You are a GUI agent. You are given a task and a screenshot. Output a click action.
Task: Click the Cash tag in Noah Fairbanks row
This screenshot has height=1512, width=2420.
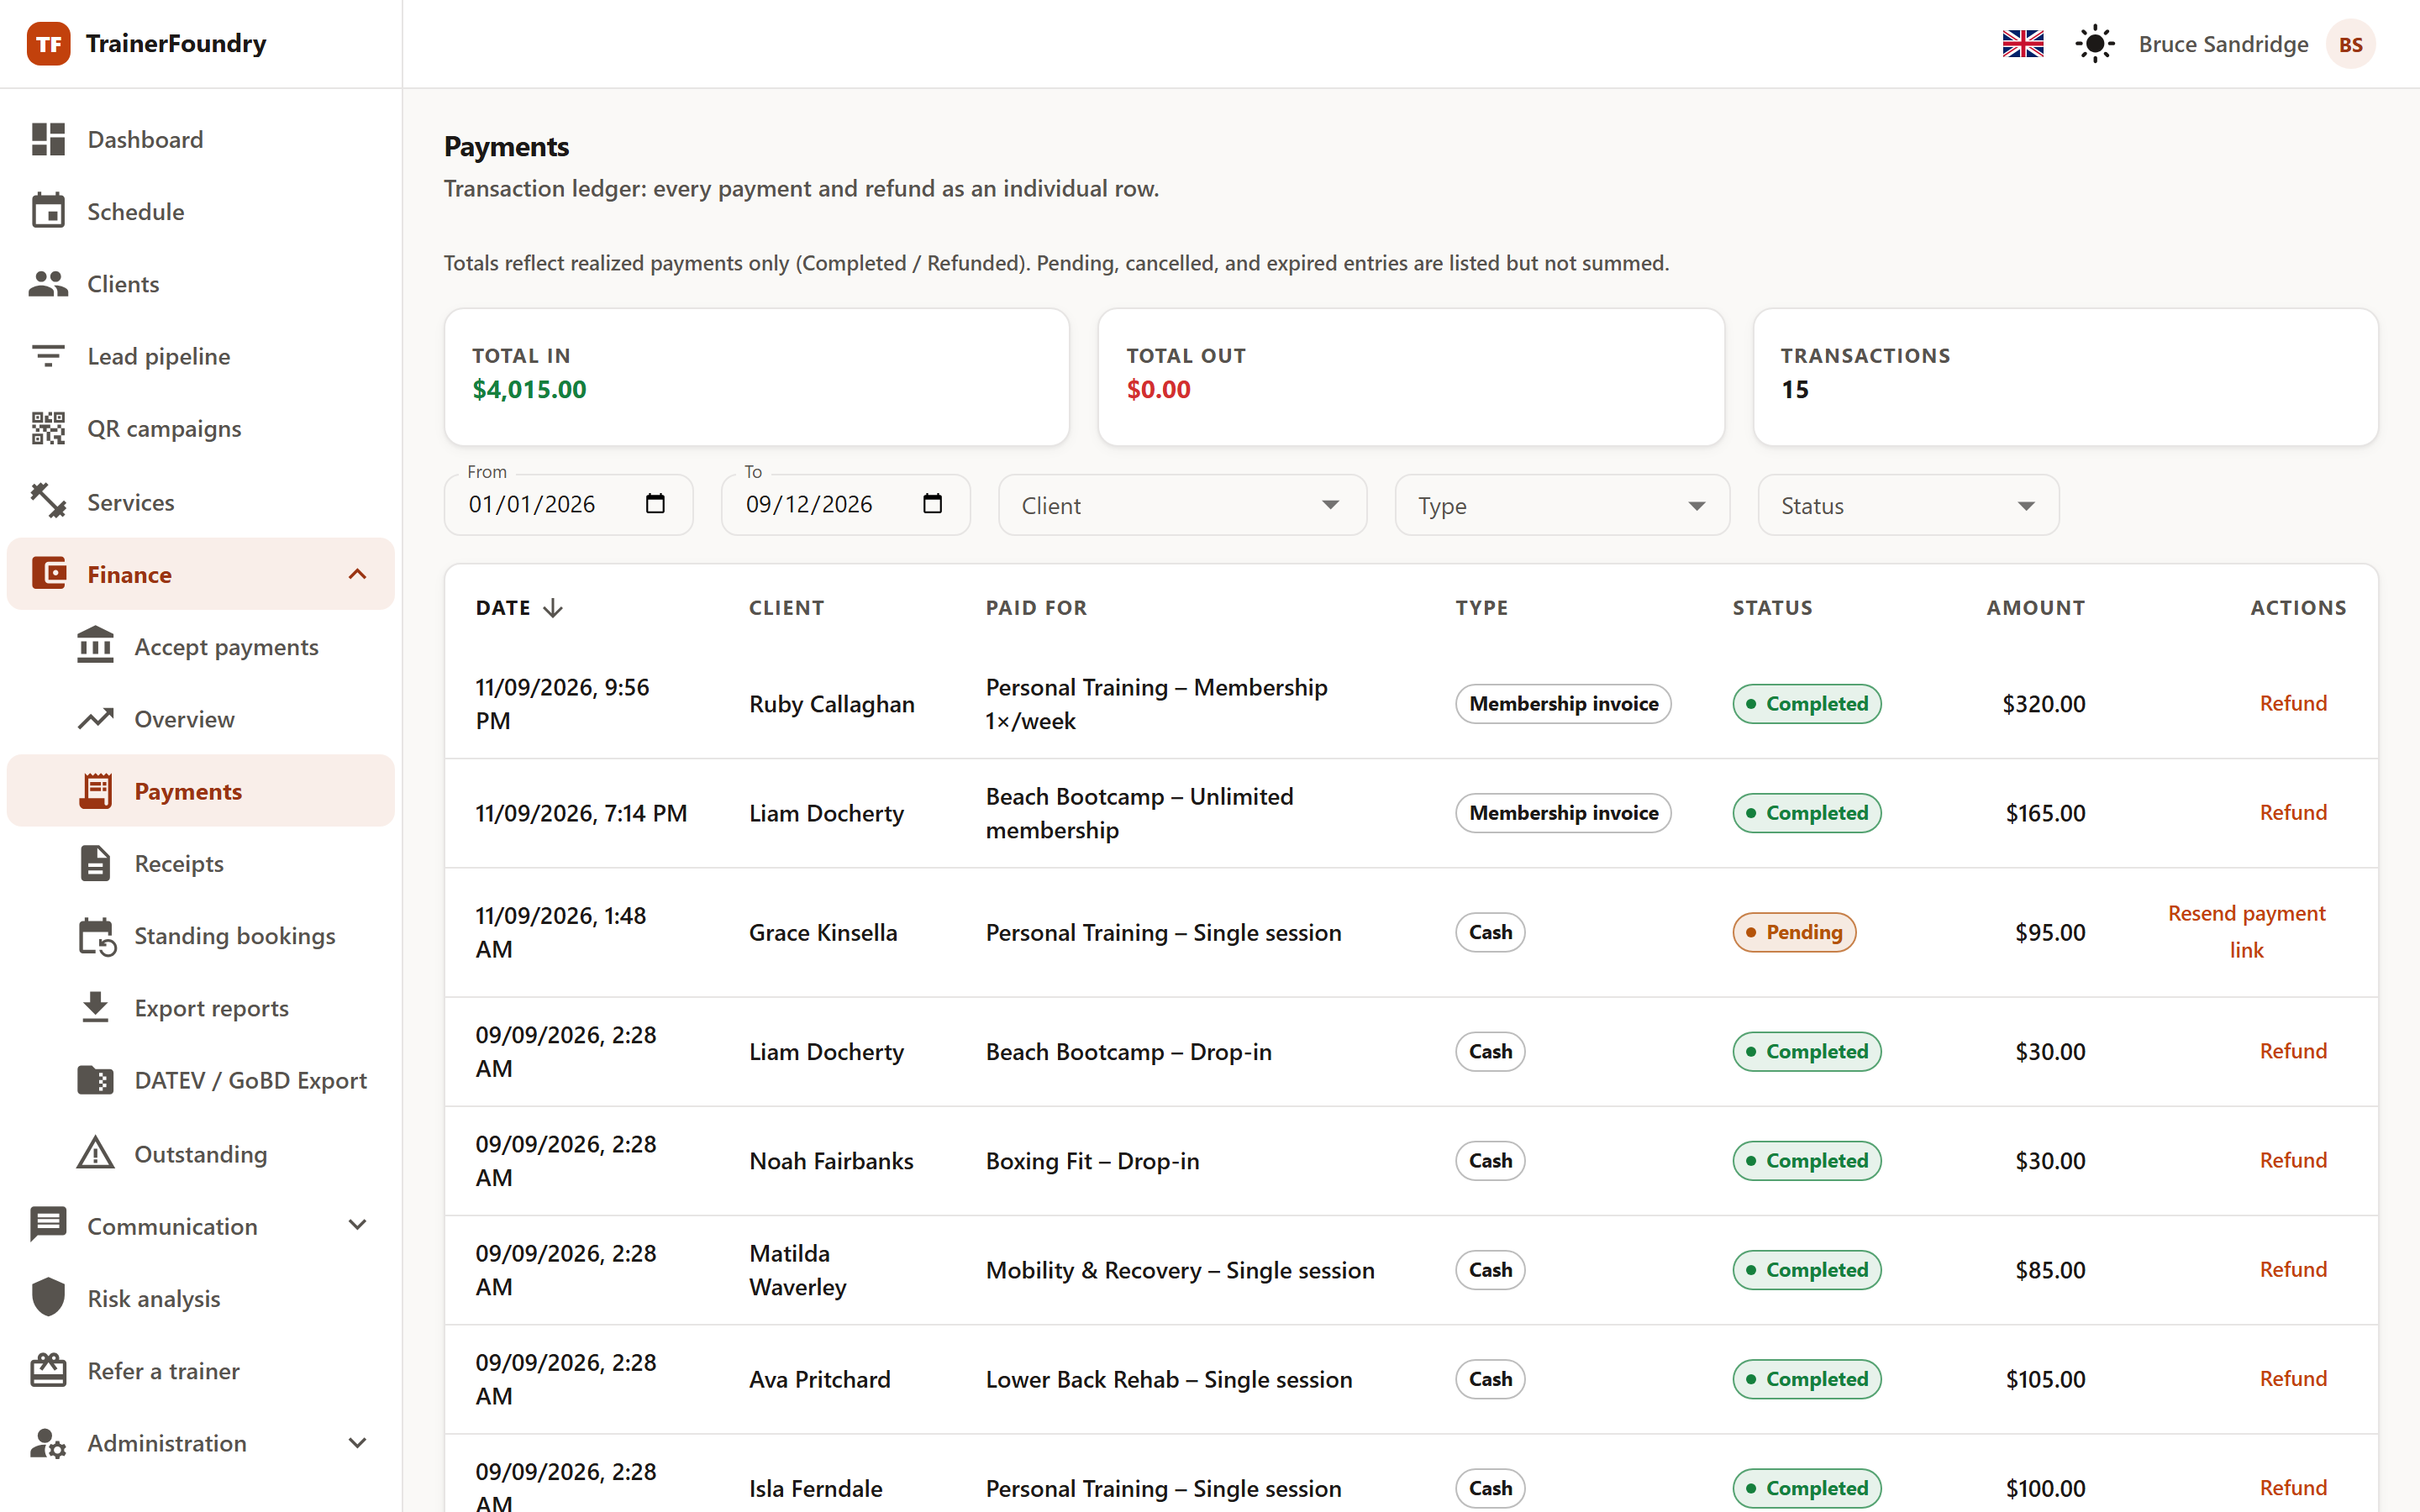pyautogui.click(x=1490, y=1160)
